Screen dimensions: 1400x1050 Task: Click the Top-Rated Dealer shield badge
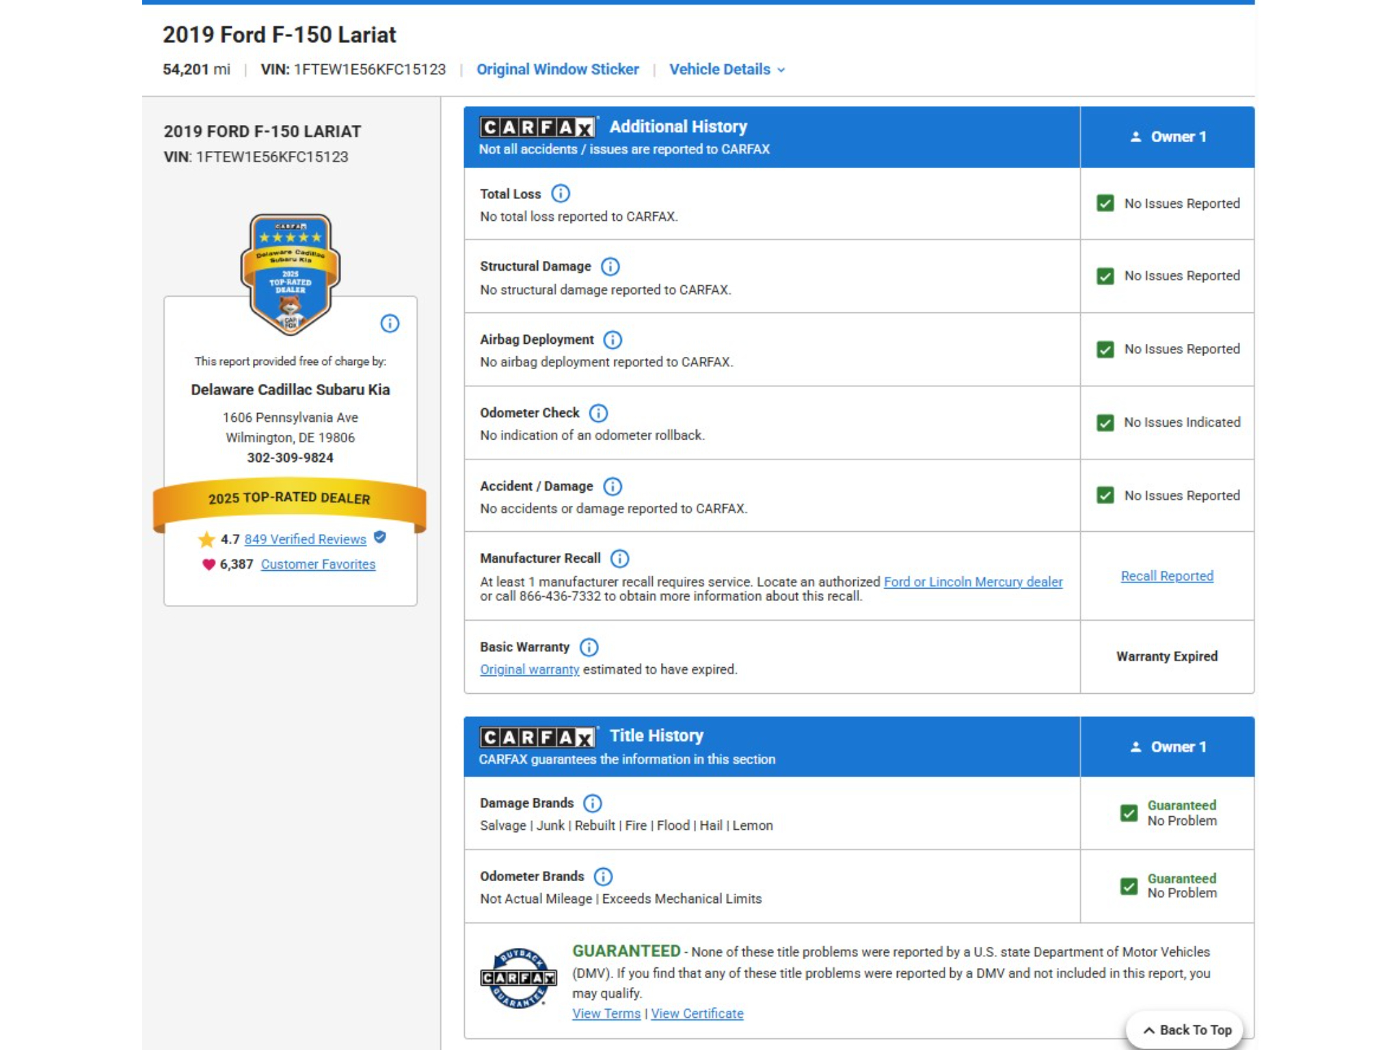pyautogui.click(x=291, y=274)
